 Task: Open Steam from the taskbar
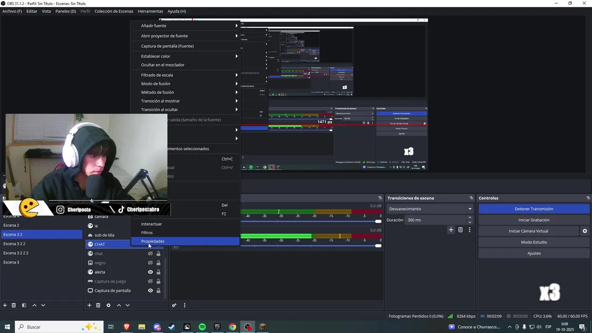coord(172,327)
